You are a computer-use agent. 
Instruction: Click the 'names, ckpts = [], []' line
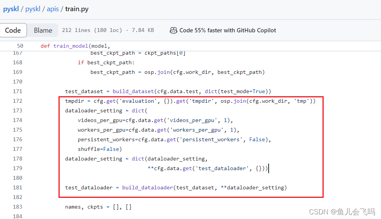tap(99, 207)
